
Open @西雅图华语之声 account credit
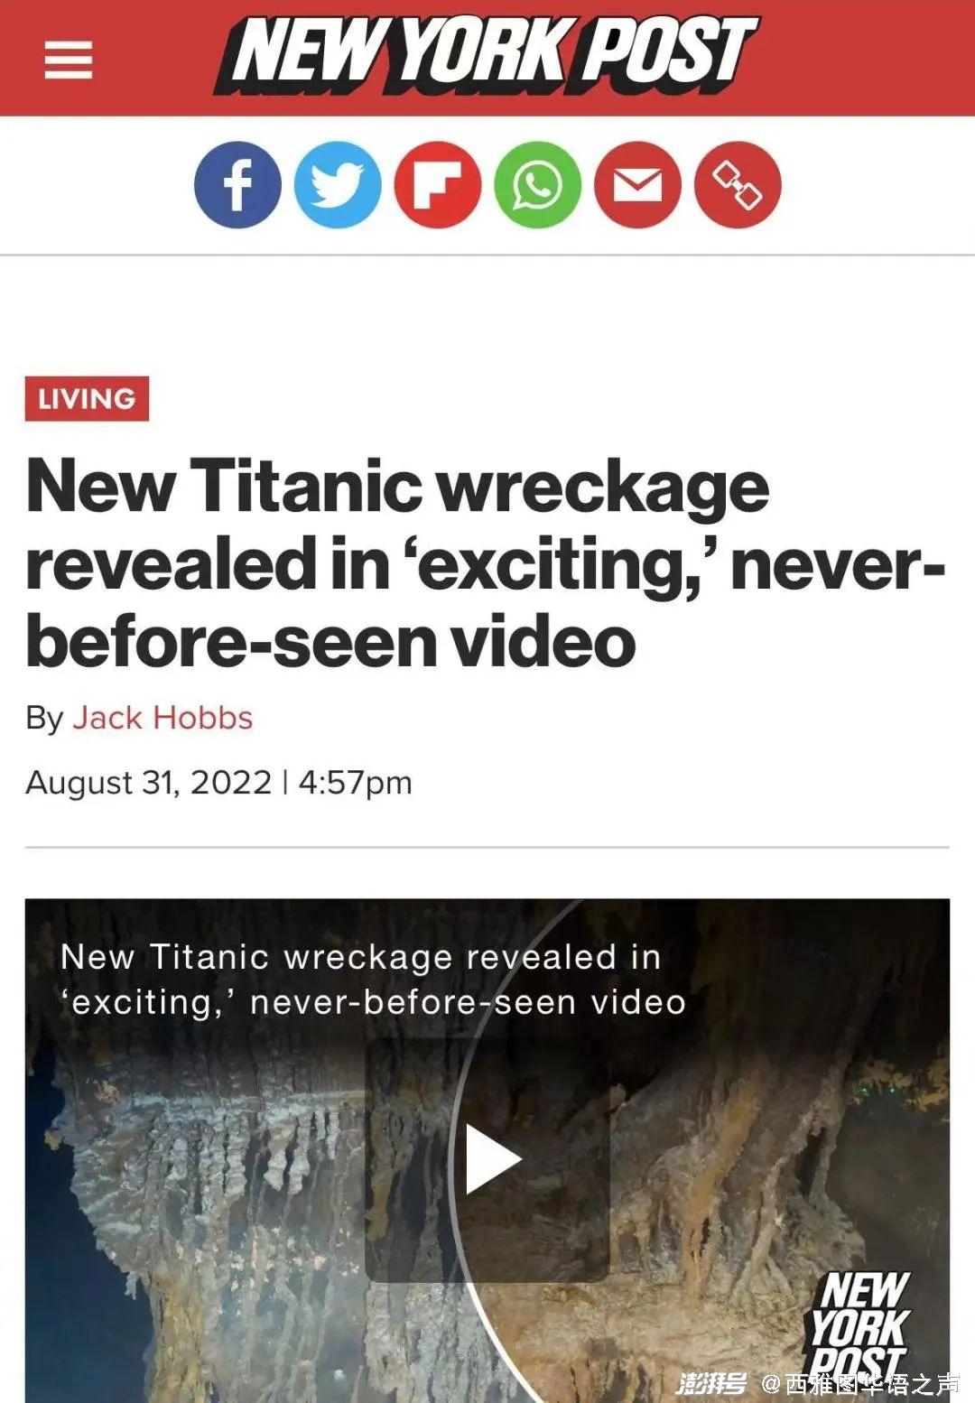click(x=861, y=1383)
